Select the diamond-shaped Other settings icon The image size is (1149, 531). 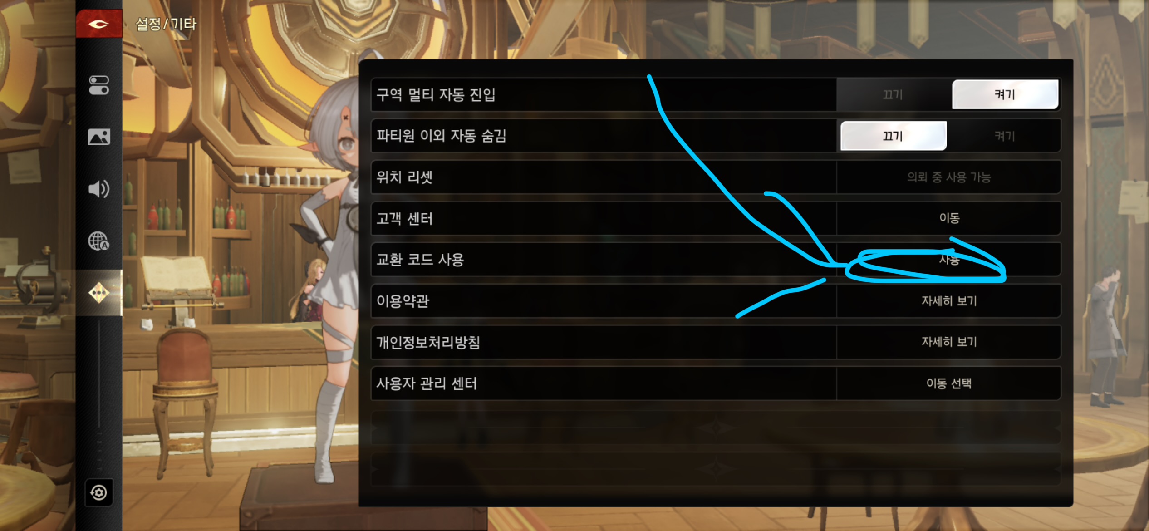99,293
